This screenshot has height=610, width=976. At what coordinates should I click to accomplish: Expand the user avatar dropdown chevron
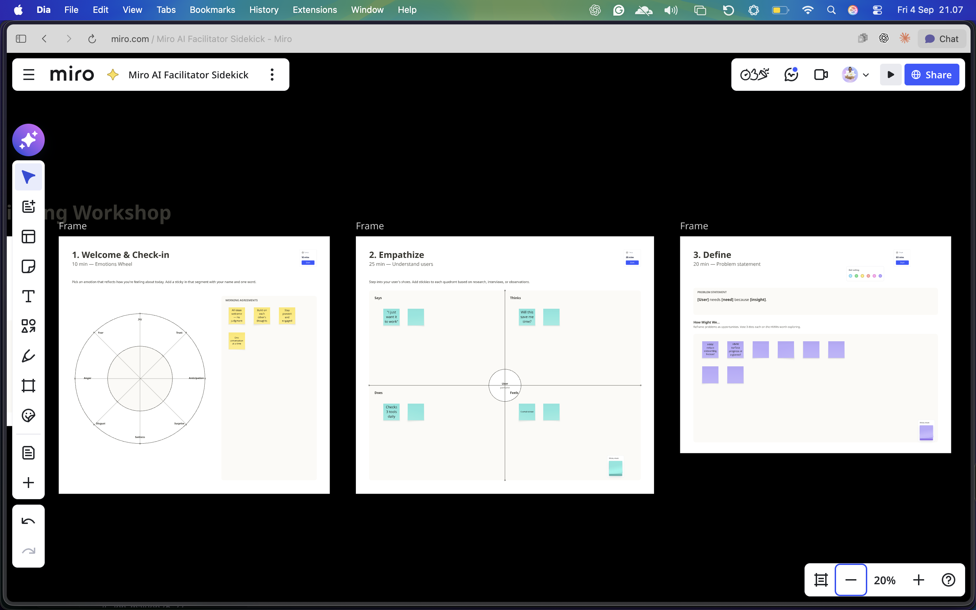pos(866,75)
